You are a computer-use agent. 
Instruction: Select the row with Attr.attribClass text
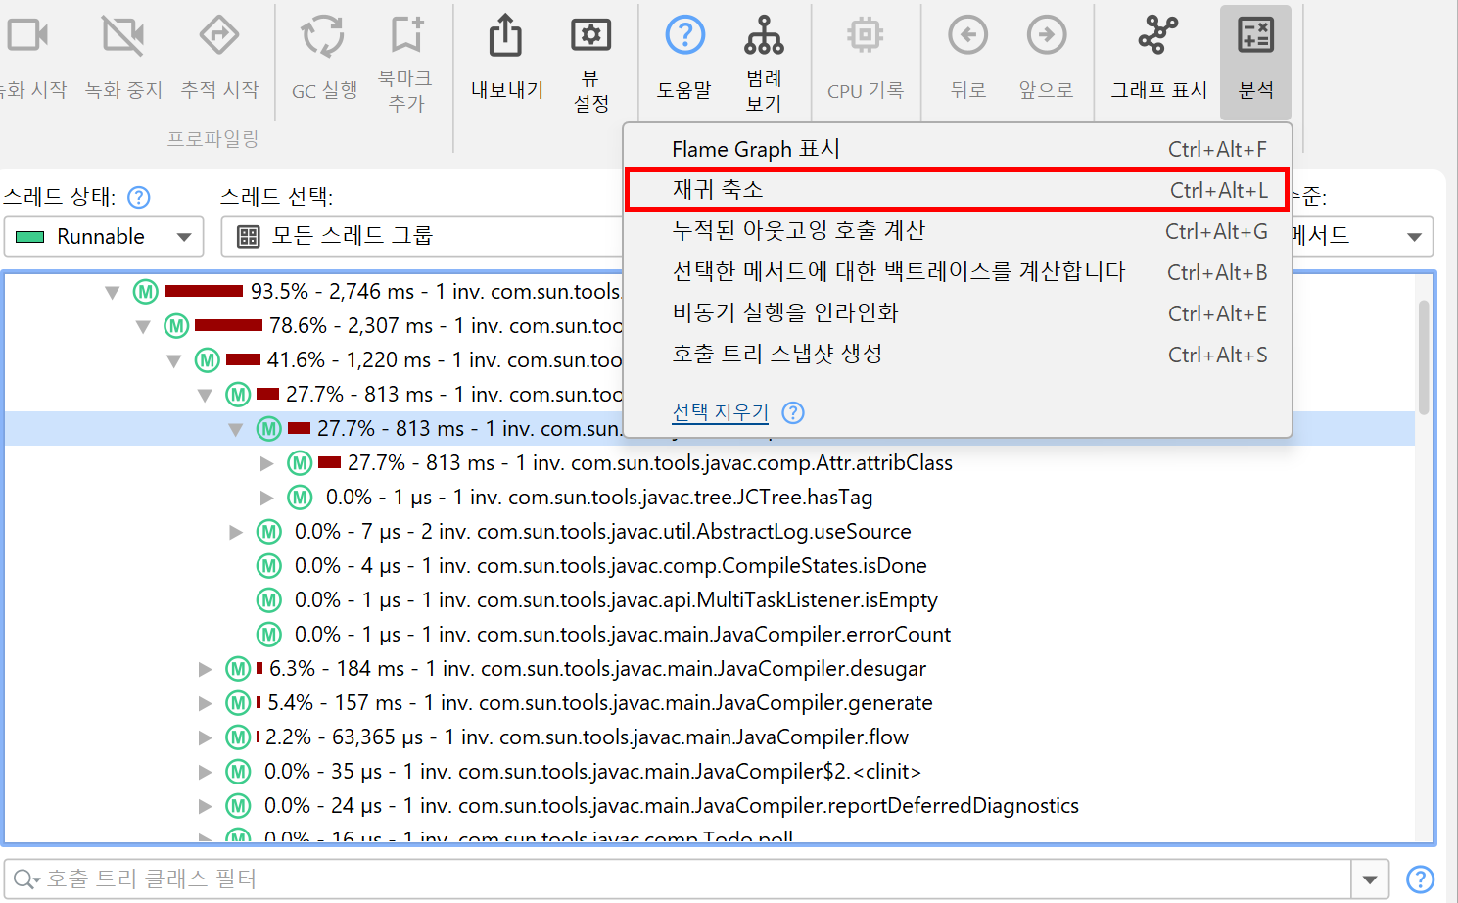(650, 463)
